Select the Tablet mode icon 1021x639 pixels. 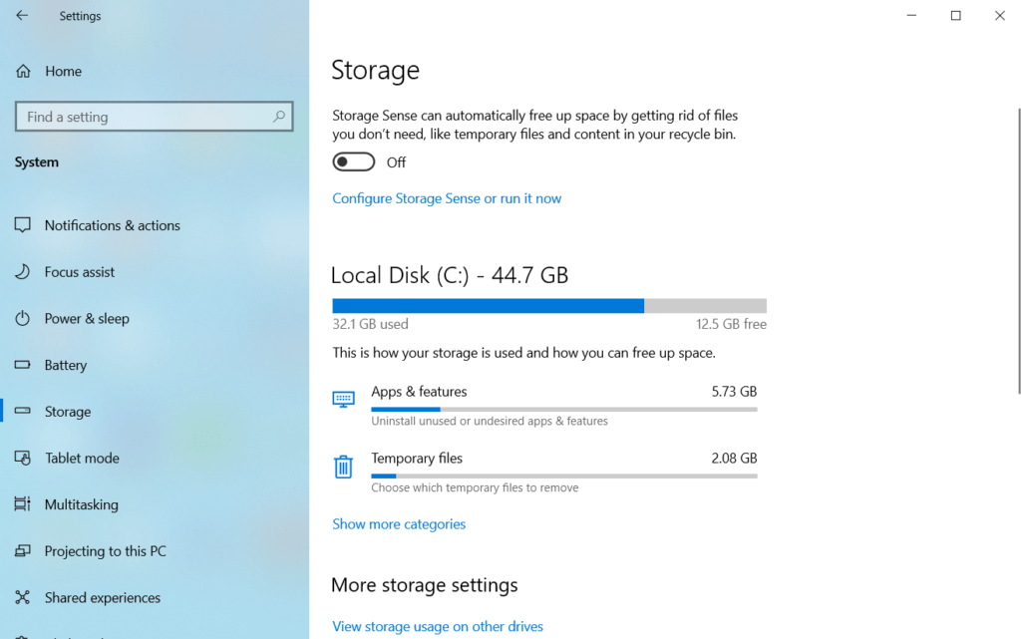[x=23, y=458]
